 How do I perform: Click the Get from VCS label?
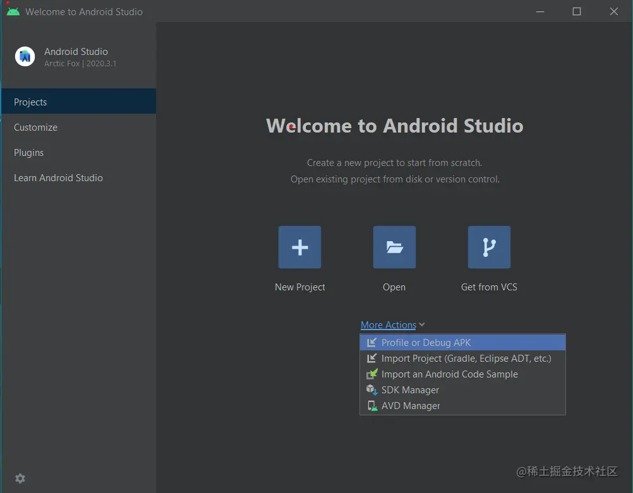[x=489, y=287]
